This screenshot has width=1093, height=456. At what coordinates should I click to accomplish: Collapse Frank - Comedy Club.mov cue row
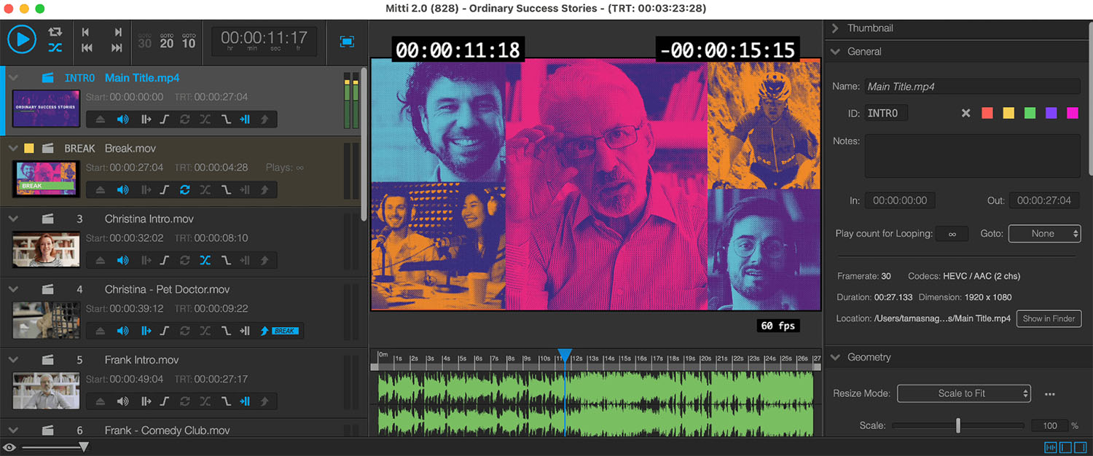coord(13,431)
